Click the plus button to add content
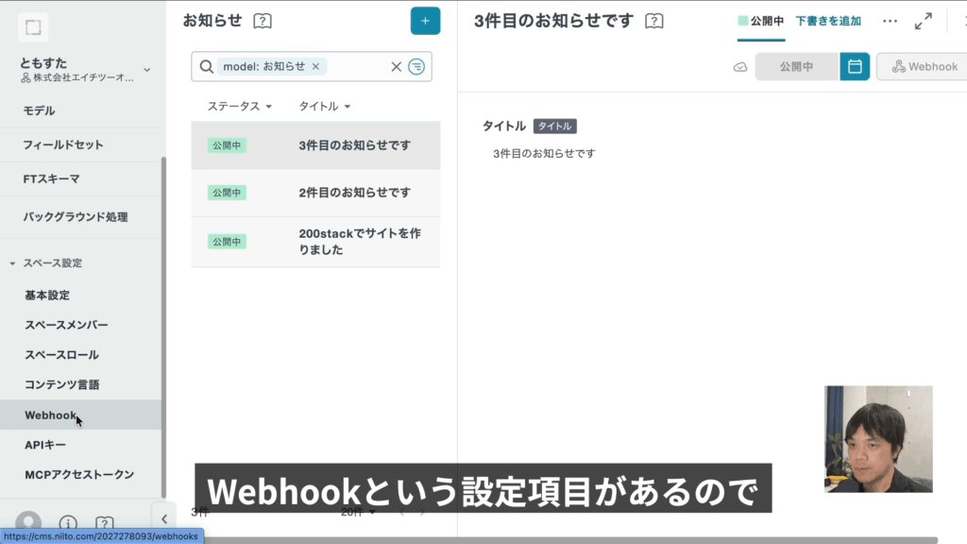The image size is (967, 544). (x=425, y=21)
